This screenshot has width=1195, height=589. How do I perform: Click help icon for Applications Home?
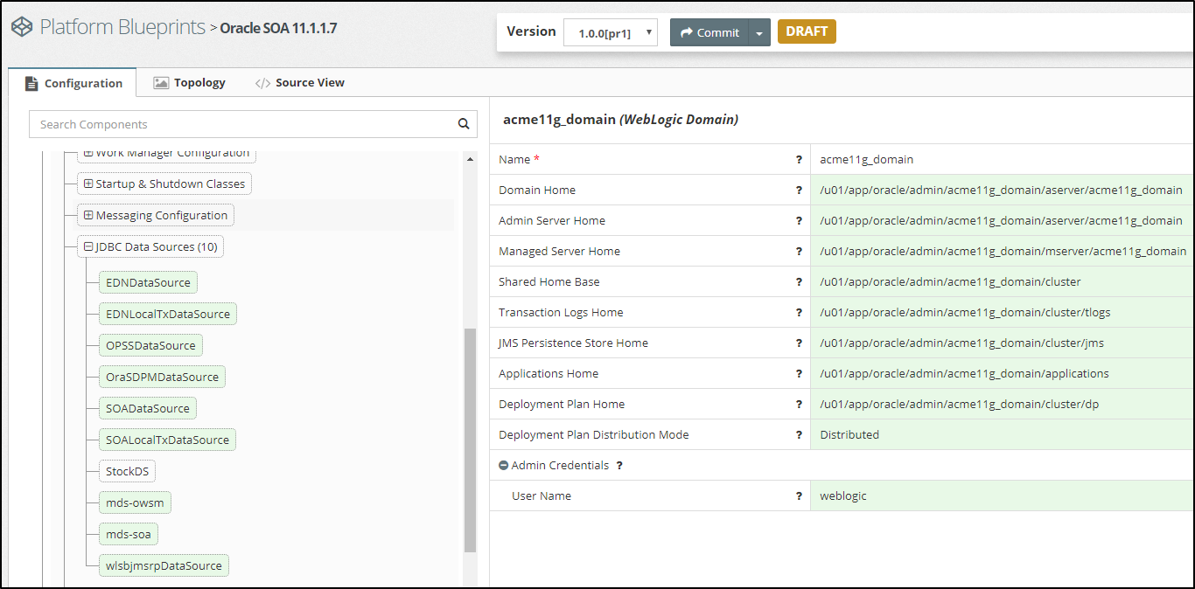pos(799,374)
